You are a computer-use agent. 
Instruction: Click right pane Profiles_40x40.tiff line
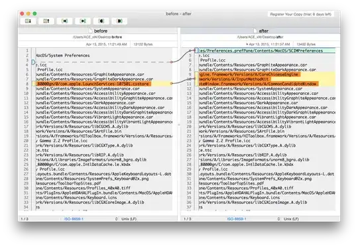coord(246,188)
